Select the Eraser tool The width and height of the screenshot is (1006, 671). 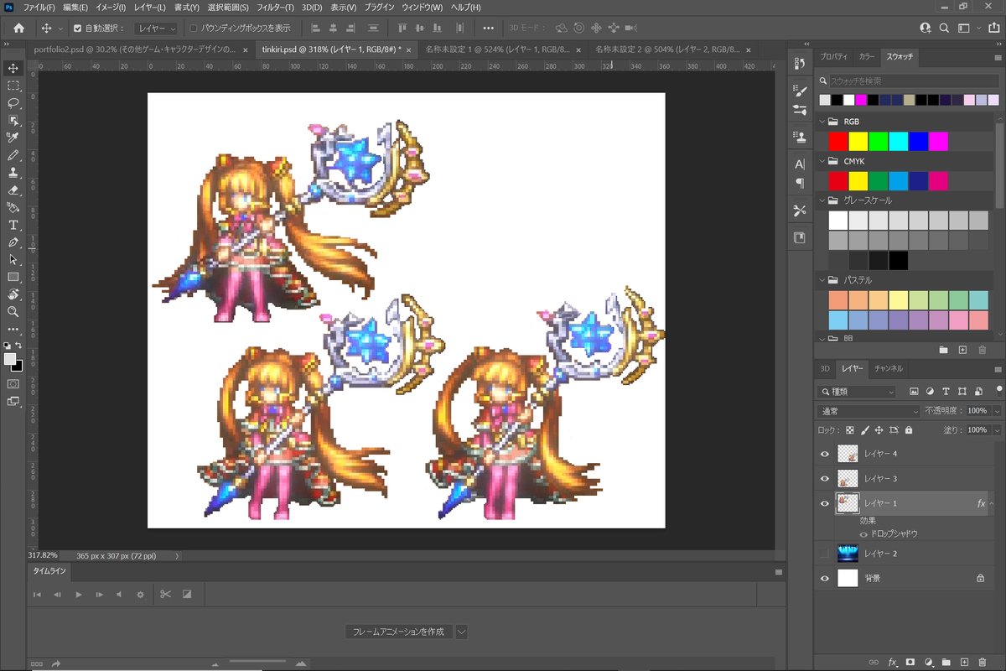[x=13, y=190]
